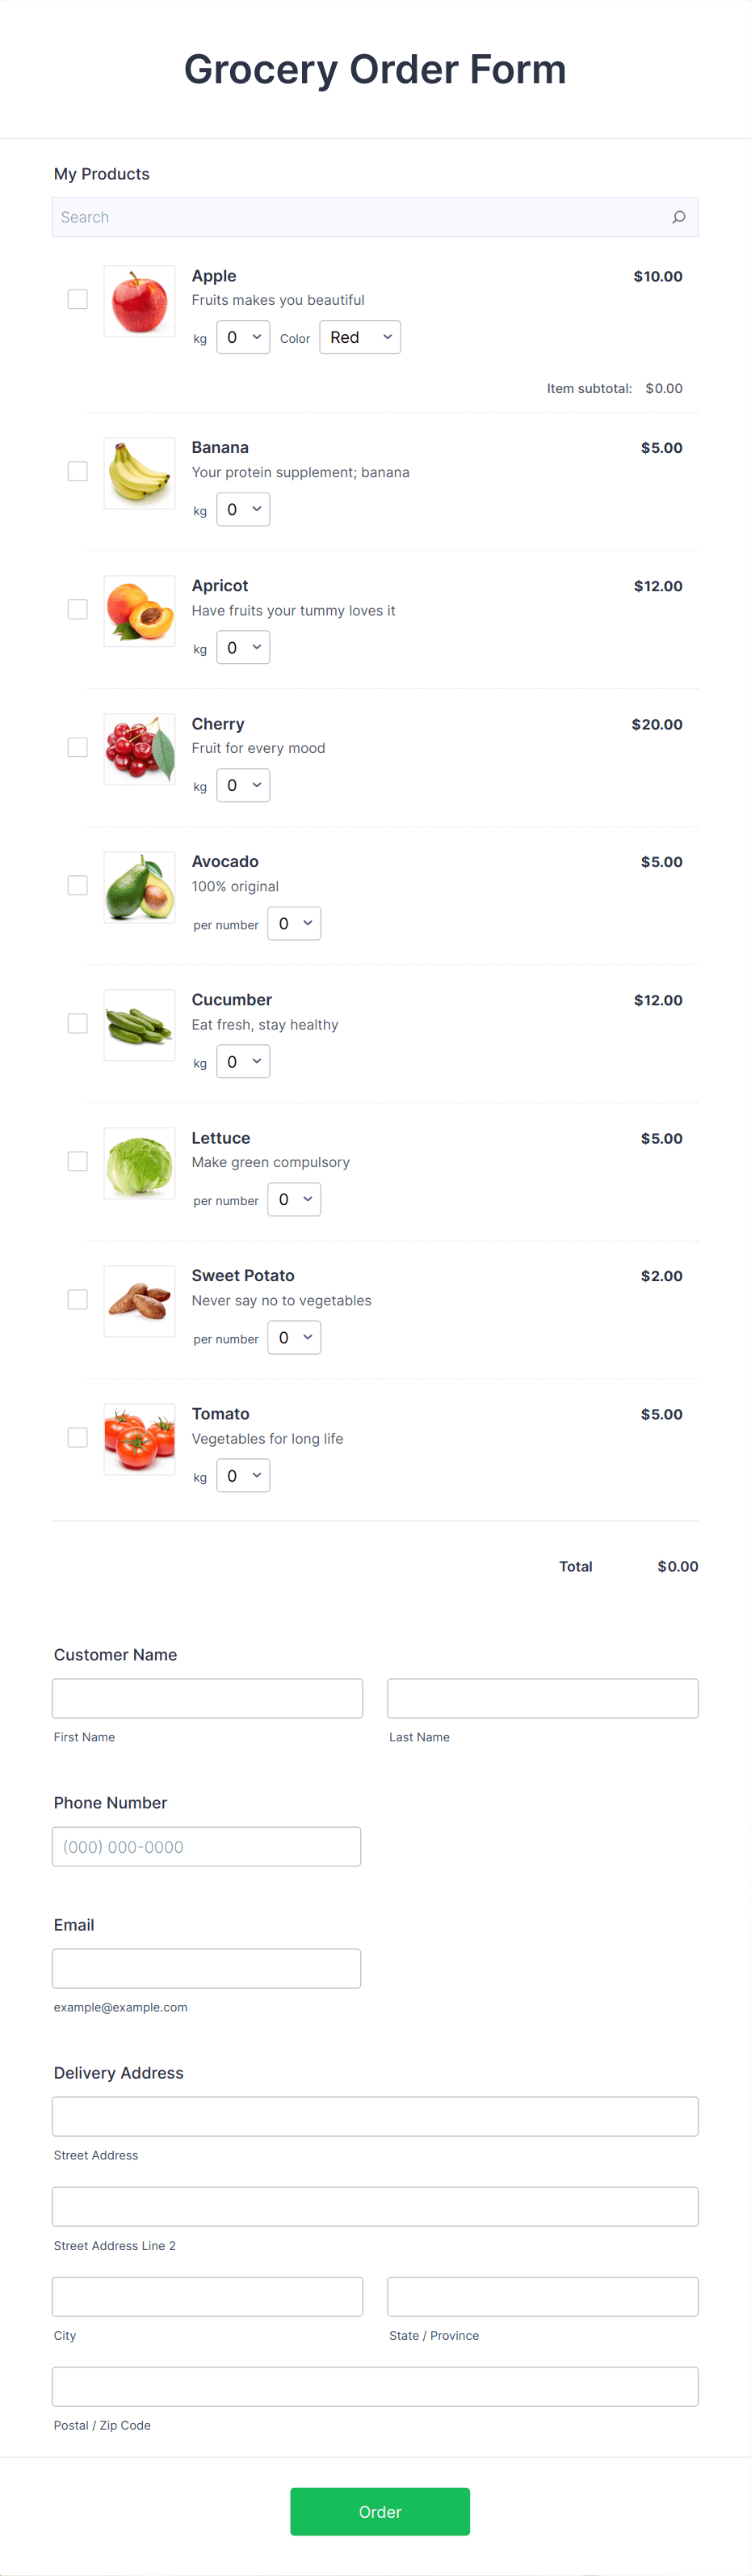
Task: Click the Street Address field
Action: click(375, 2115)
